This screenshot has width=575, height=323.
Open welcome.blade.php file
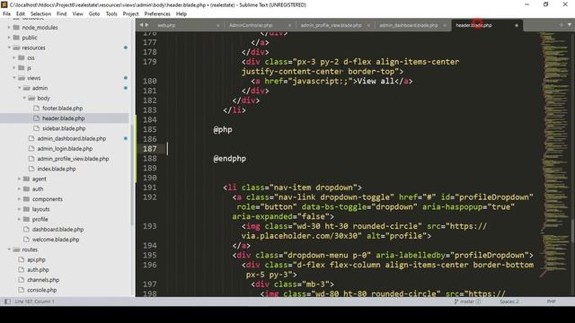[x=56, y=240]
